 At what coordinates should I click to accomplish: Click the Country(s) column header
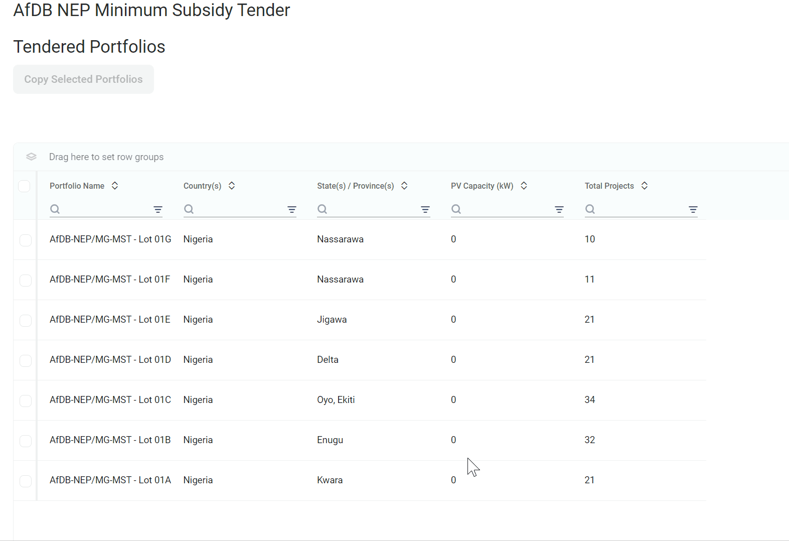pos(202,186)
